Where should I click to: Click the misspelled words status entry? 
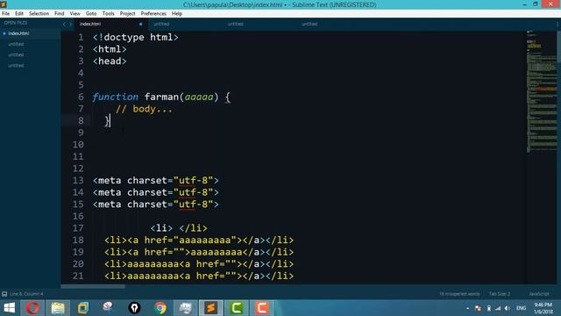pos(459,294)
